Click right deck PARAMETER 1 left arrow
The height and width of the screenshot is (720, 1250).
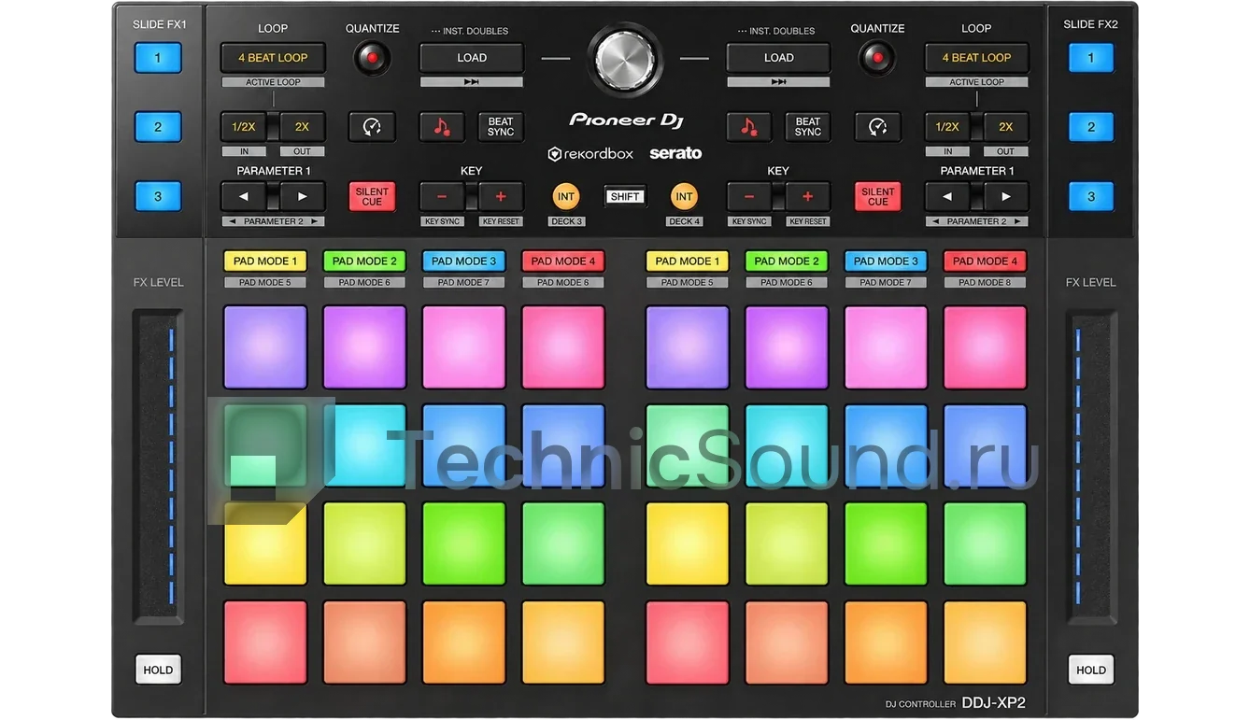click(947, 196)
